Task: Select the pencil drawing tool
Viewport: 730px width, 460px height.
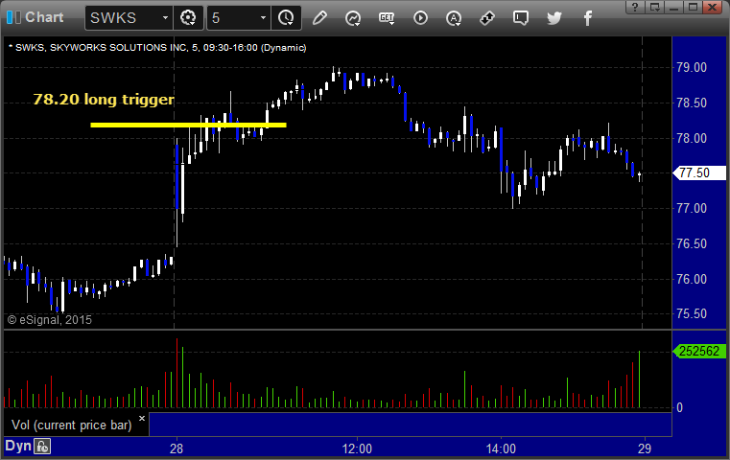Action: pos(319,18)
